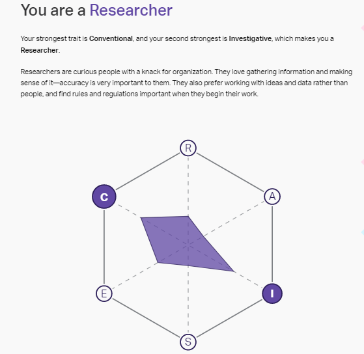Select the highlighted C (Conventional) node
Viewport: 364px width, 354px height.
click(x=104, y=197)
